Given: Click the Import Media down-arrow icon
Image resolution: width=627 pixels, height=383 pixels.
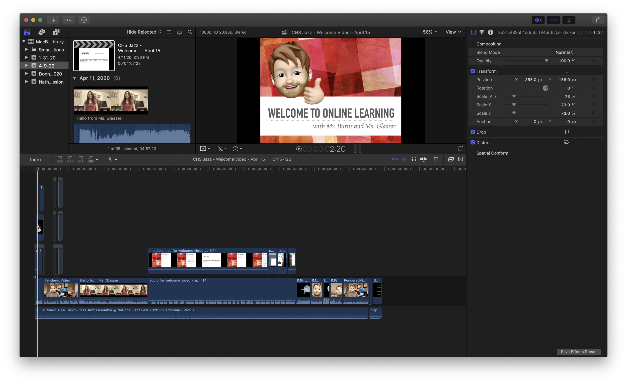Looking at the screenshot, I should [x=53, y=20].
